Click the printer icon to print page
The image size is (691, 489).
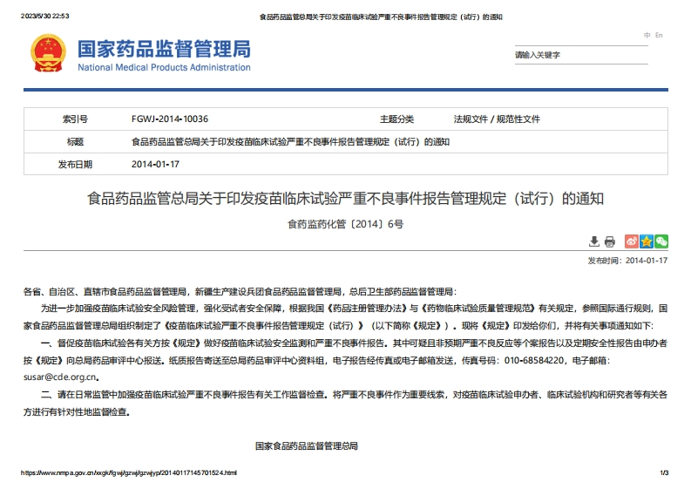[x=610, y=241]
